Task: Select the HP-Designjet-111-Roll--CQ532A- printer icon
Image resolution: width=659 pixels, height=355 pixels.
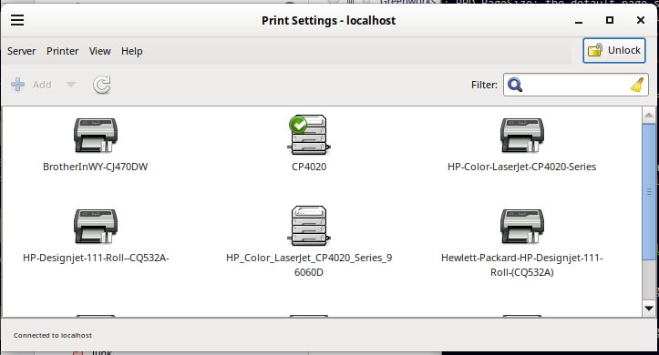Action: pyautogui.click(x=96, y=226)
